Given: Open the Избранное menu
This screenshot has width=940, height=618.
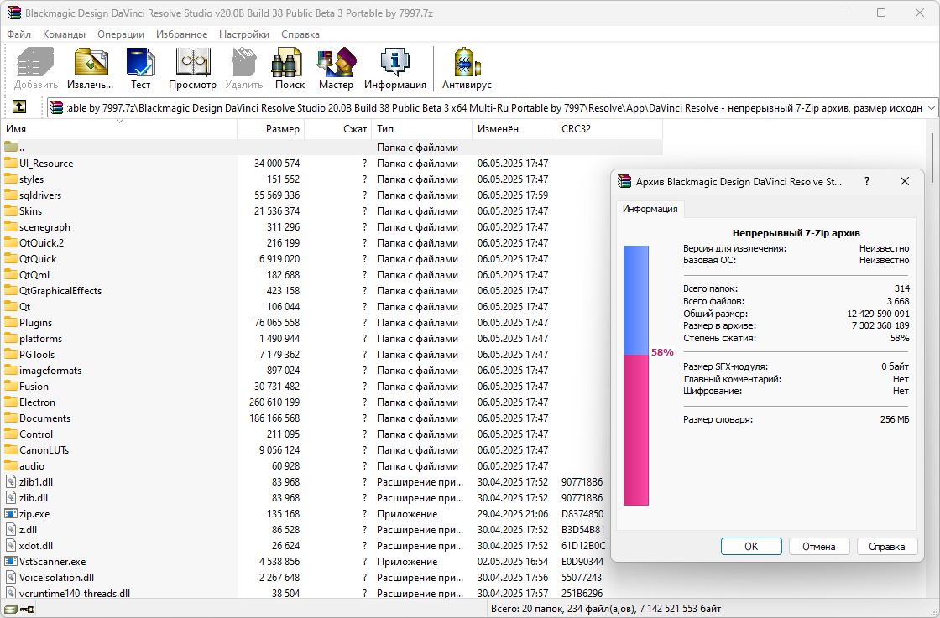Looking at the screenshot, I should click(181, 34).
